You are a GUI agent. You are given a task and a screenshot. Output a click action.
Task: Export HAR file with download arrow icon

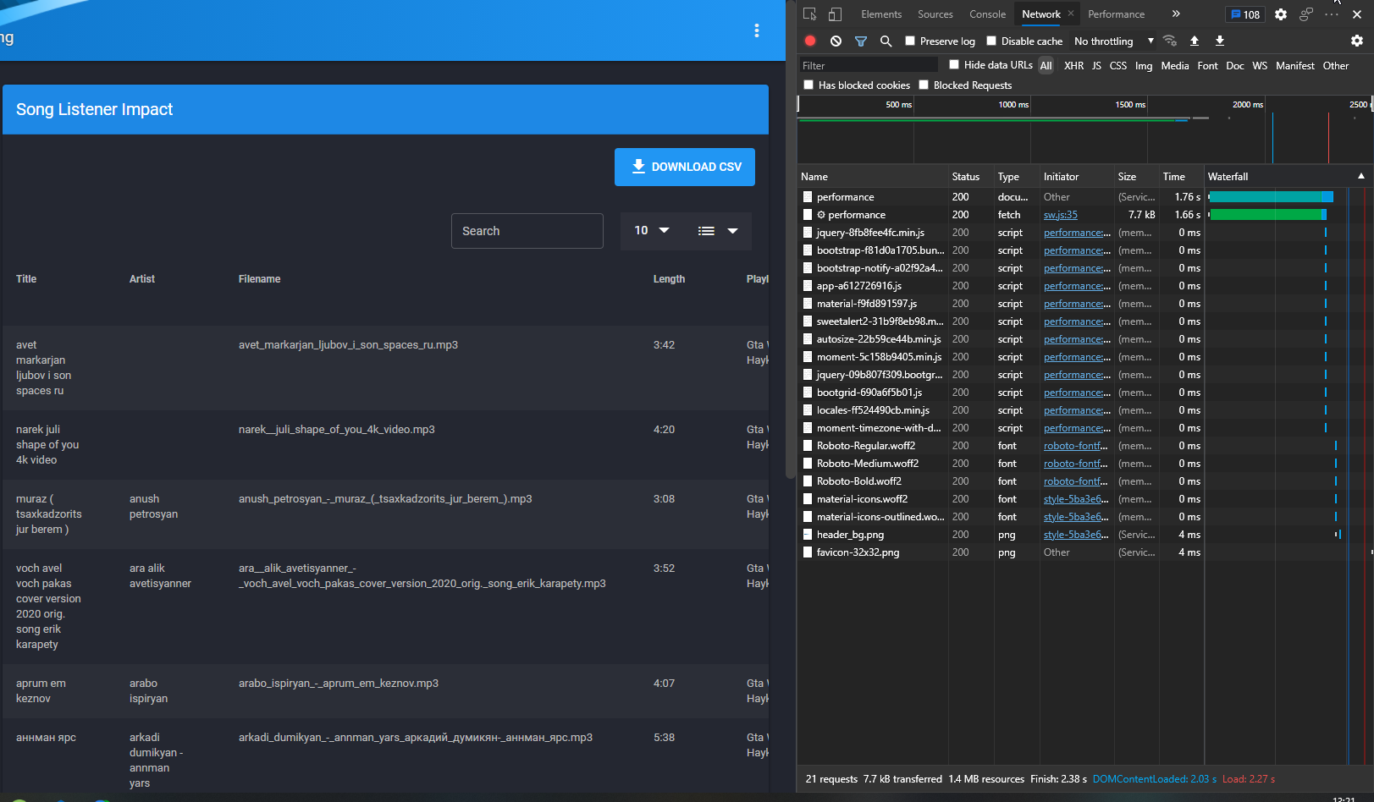click(1220, 41)
